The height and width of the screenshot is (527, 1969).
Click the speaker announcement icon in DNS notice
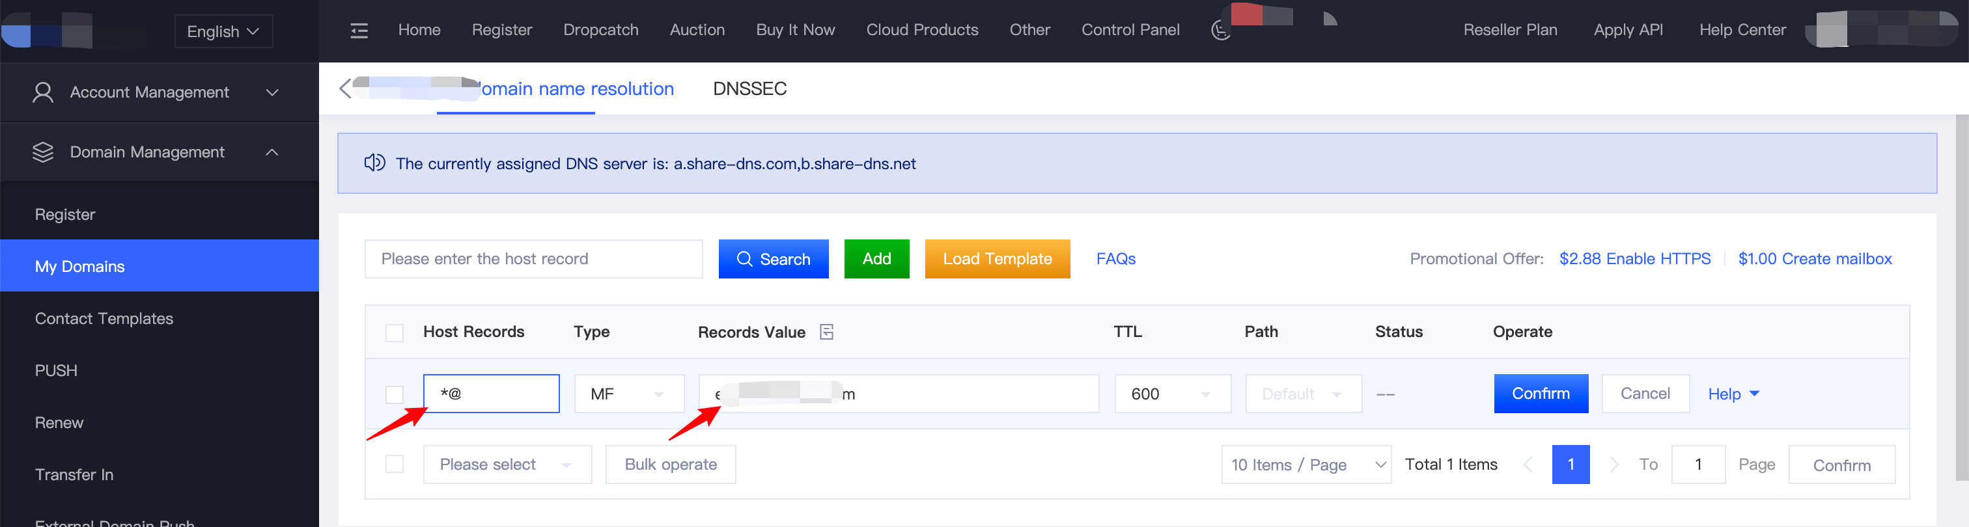pos(374,163)
